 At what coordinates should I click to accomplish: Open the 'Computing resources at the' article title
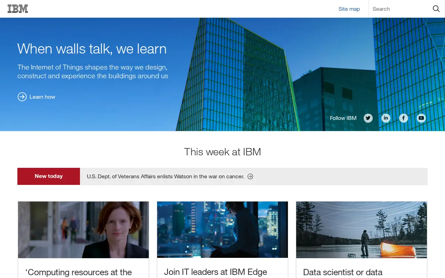pos(79,272)
